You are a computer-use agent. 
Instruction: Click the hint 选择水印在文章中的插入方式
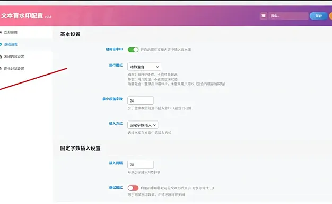149,133
